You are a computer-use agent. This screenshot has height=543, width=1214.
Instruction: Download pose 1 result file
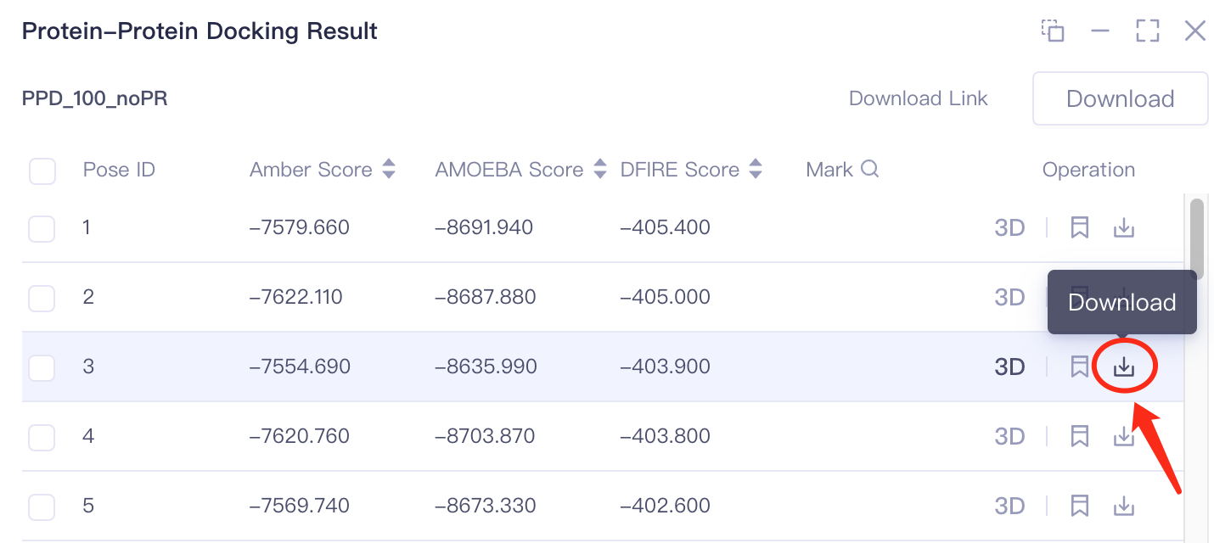click(x=1124, y=227)
